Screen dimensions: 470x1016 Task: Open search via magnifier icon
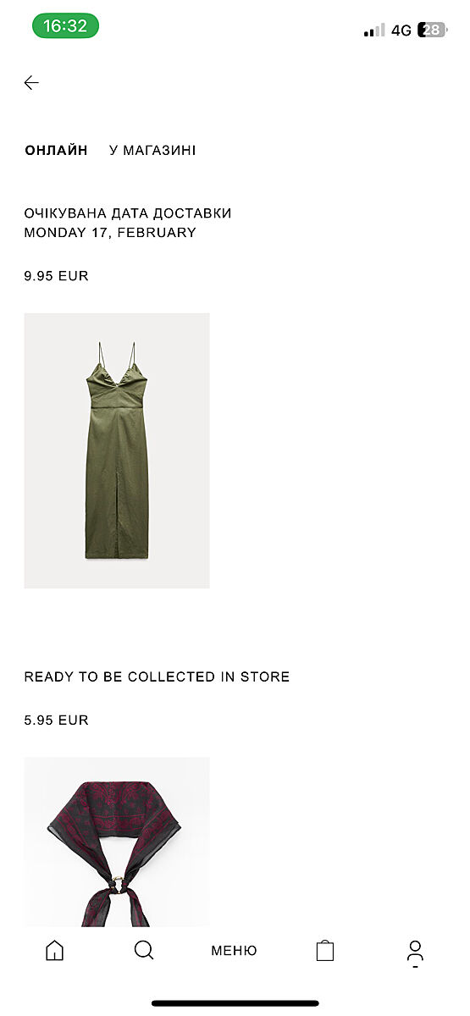[x=144, y=950]
